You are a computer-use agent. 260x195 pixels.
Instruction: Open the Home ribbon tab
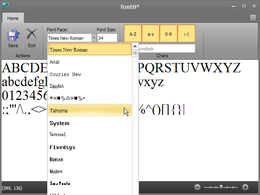pyautogui.click(x=13, y=18)
